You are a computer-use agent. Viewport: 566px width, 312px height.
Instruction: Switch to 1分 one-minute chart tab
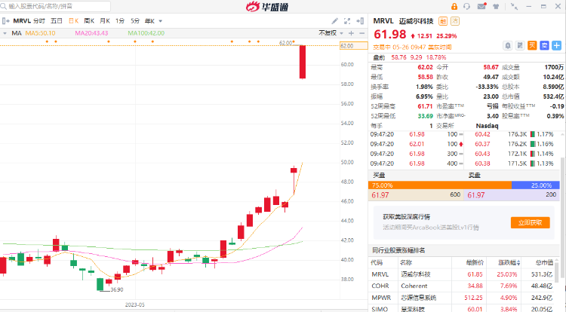[120, 21]
